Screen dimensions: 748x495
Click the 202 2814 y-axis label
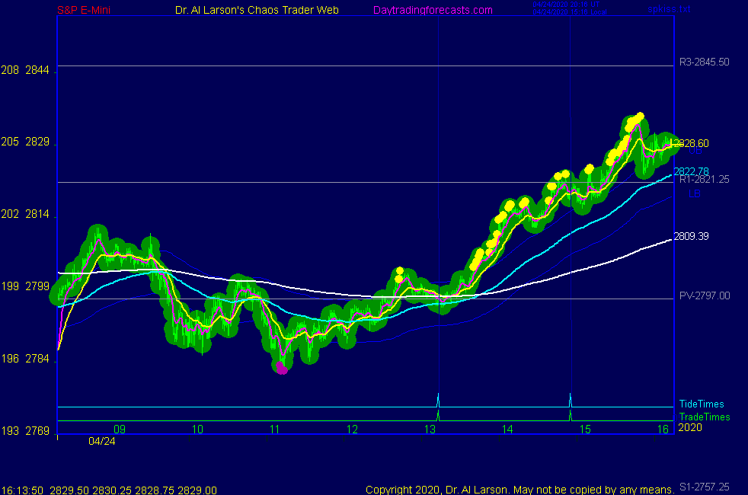coord(25,214)
